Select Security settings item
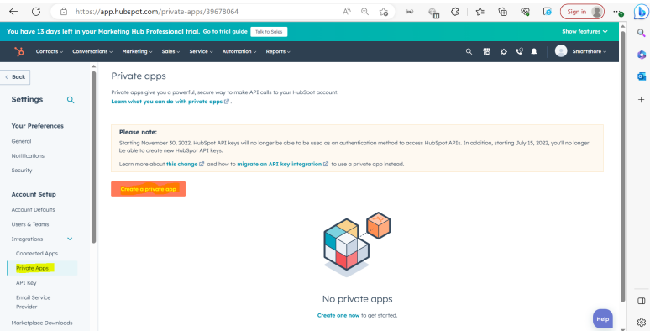650x331 pixels. (22, 171)
